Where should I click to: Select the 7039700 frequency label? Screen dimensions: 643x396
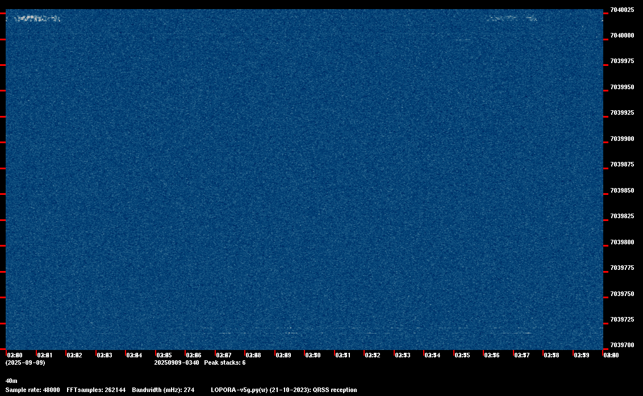622,345
